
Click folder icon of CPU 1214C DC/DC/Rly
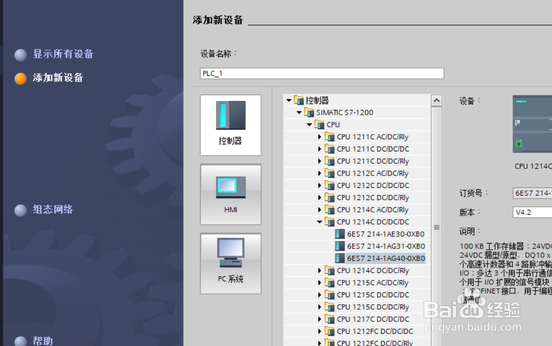coord(329,271)
